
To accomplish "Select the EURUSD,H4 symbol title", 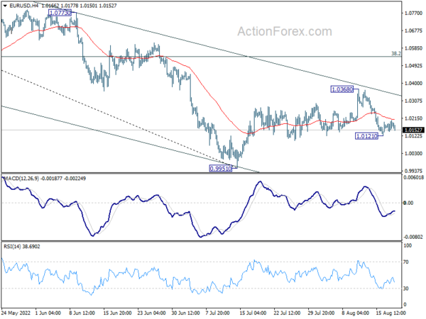I will [x=24, y=6].
